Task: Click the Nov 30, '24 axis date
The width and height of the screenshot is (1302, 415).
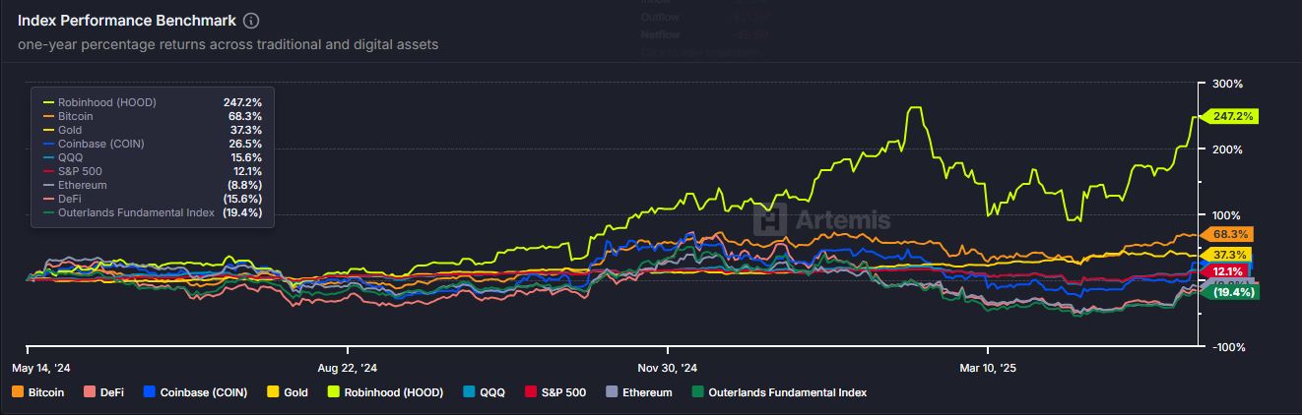Action: tap(666, 368)
